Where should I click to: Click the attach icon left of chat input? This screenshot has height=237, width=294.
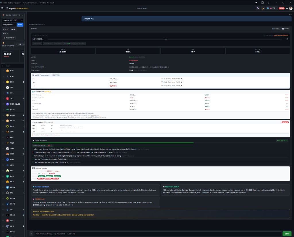click(x=31, y=234)
